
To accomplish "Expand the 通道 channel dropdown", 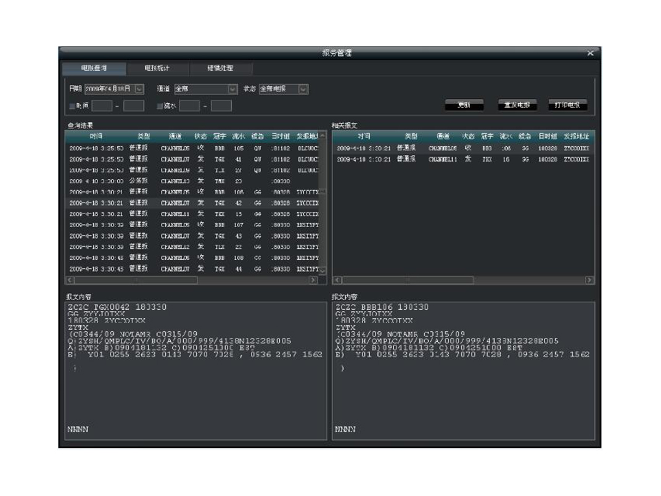I will pos(232,89).
